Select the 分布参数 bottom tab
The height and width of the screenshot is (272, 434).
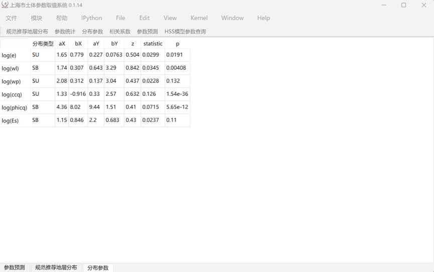click(x=98, y=267)
